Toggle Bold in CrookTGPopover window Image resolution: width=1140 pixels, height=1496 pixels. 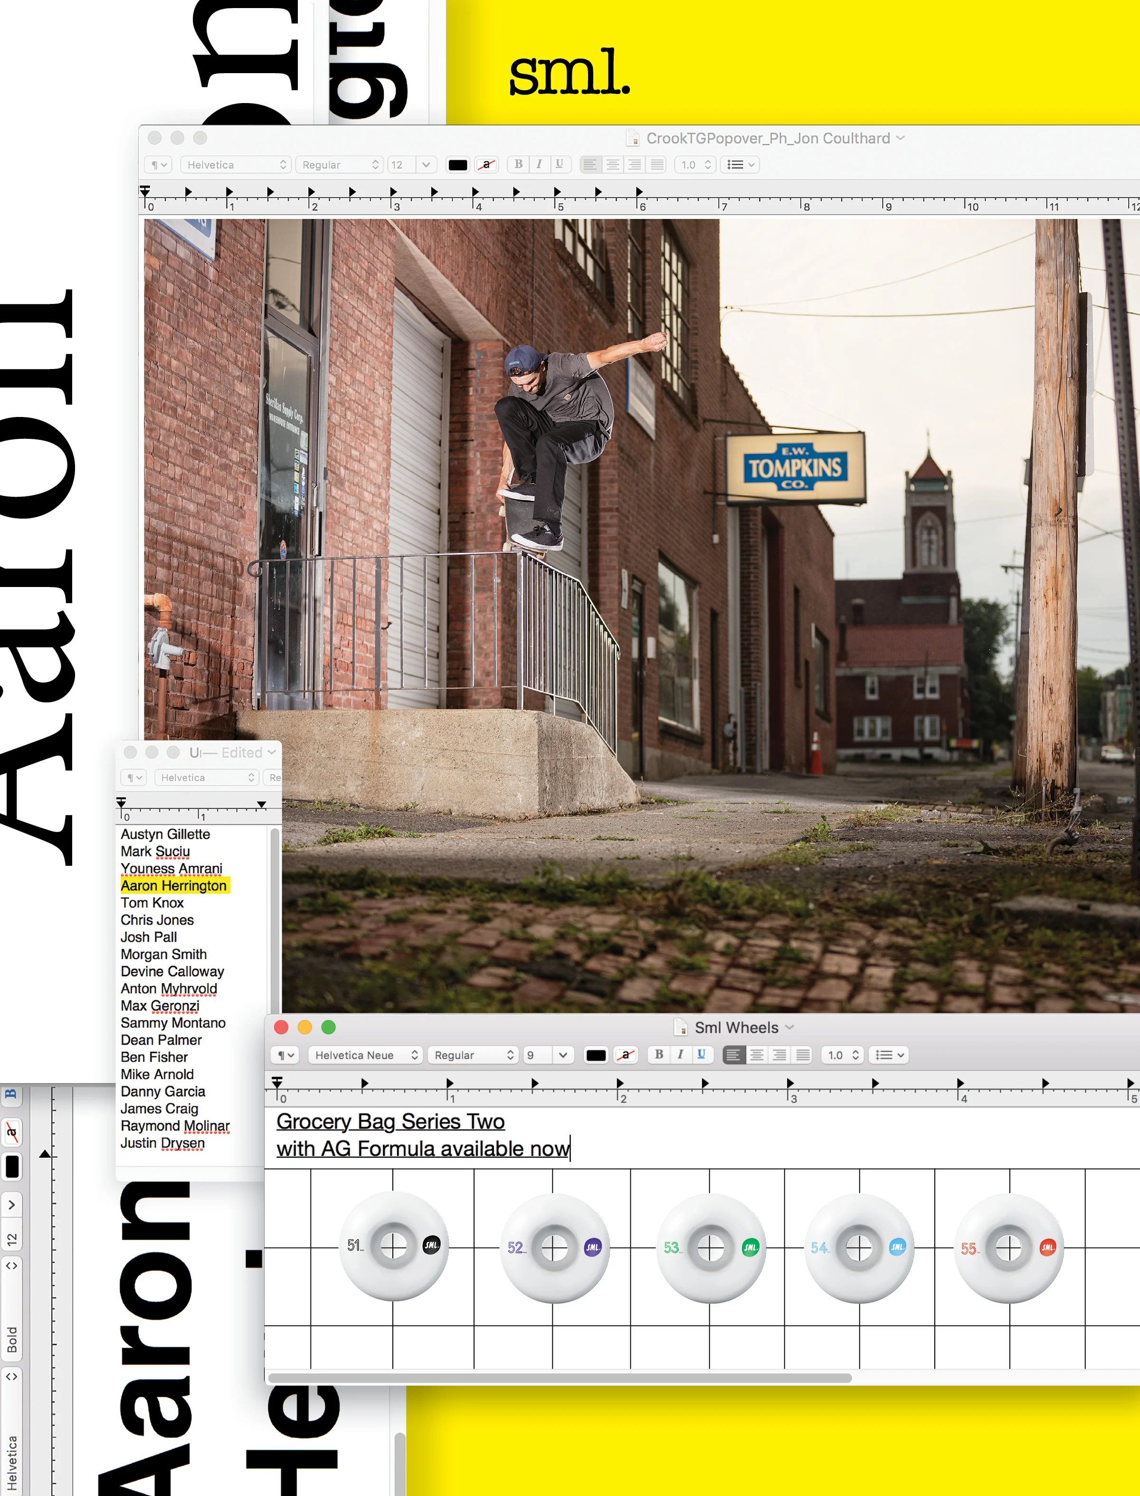click(518, 164)
